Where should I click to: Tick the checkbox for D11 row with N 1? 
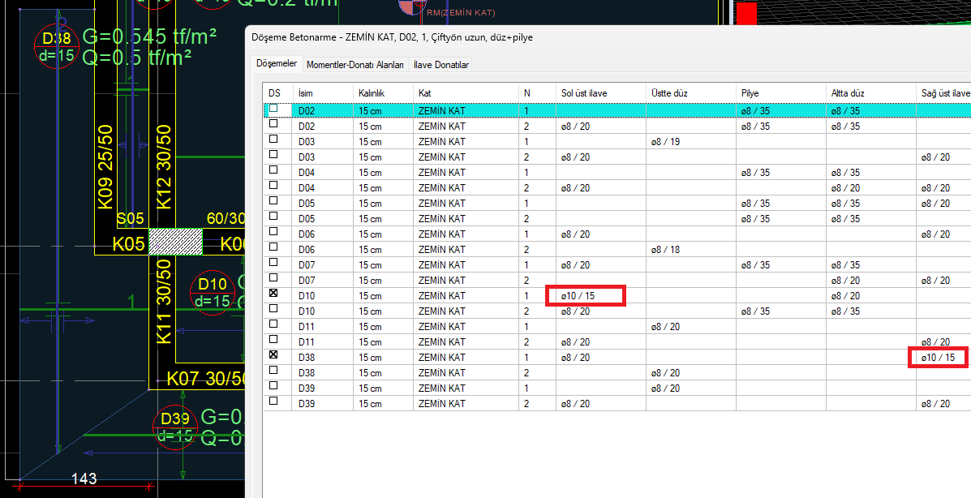click(273, 324)
